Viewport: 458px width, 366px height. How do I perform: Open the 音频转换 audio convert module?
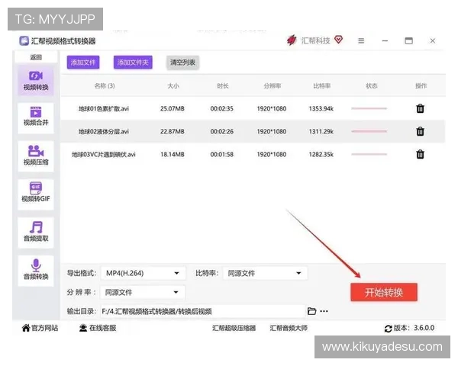point(36,271)
